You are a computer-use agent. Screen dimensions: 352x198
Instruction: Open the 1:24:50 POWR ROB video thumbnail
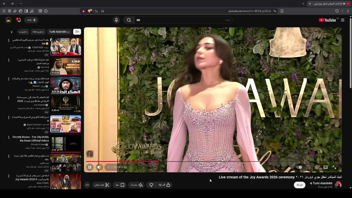[66, 47]
